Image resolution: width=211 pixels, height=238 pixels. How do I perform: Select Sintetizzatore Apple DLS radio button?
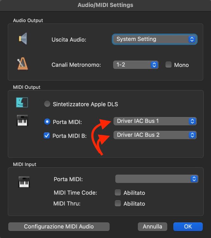pos(47,104)
